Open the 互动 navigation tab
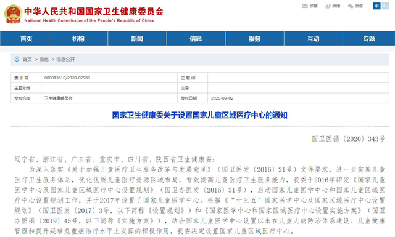This screenshot has width=395, height=237. 314,38
